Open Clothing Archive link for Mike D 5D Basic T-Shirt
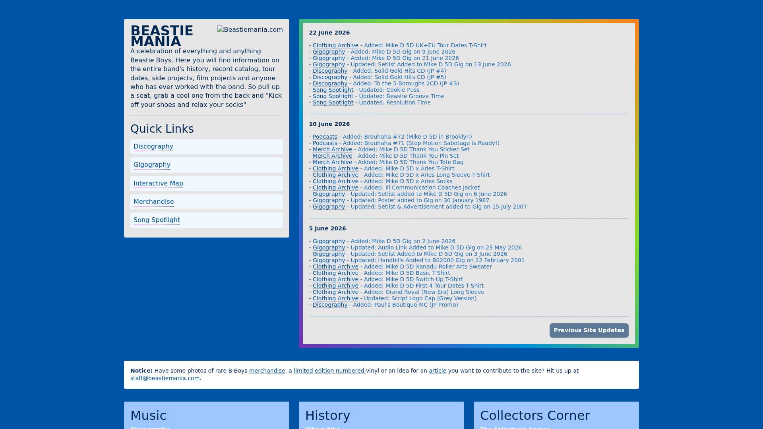The height and width of the screenshot is (429, 763). (335, 273)
